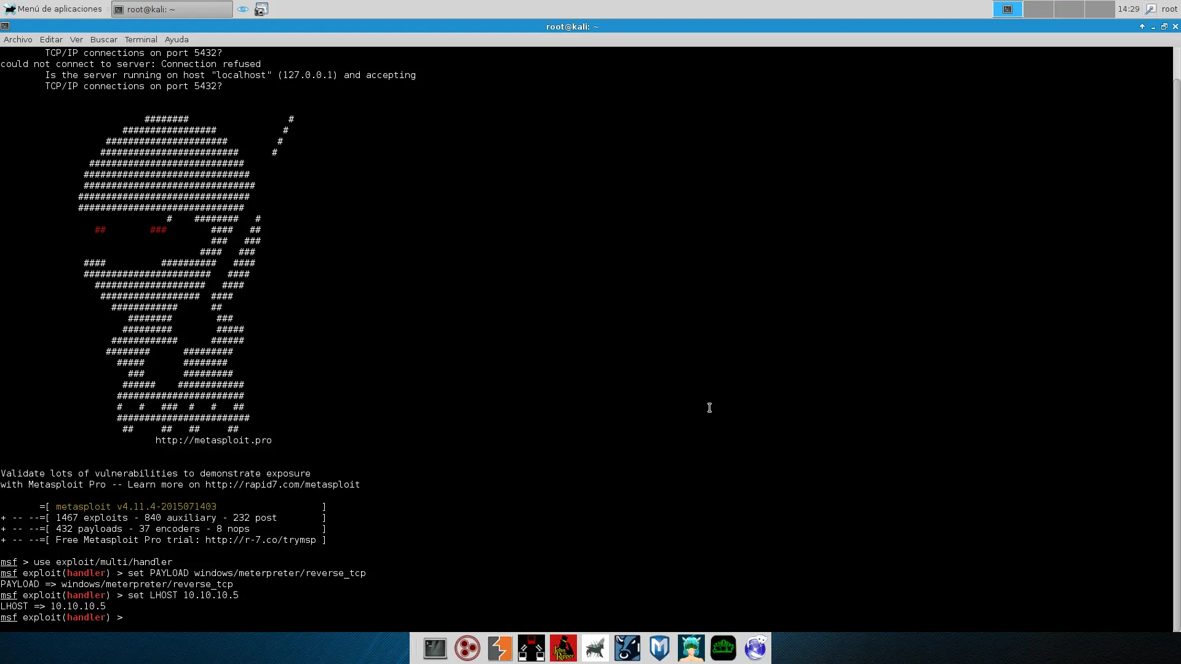Launch John the Ripper from the dock
The height and width of the screenshot is (664, 1181).
coord(563,648)
